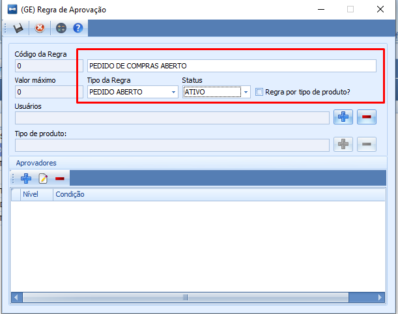Edit the approver with the pencil note icon
398x314 pixels.
(43, 178)
